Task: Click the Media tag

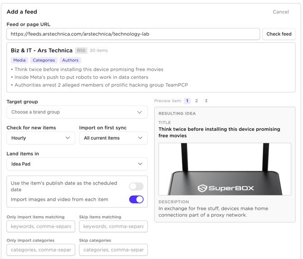Action: tap(19, 60)
